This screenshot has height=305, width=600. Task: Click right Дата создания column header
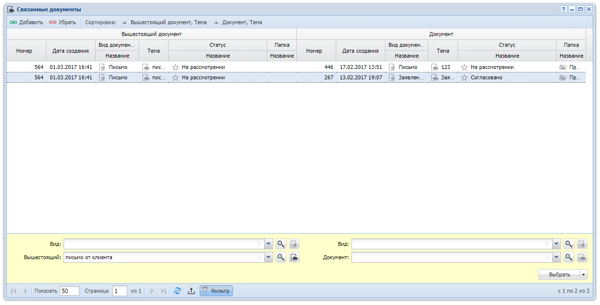tap(360, 51)
